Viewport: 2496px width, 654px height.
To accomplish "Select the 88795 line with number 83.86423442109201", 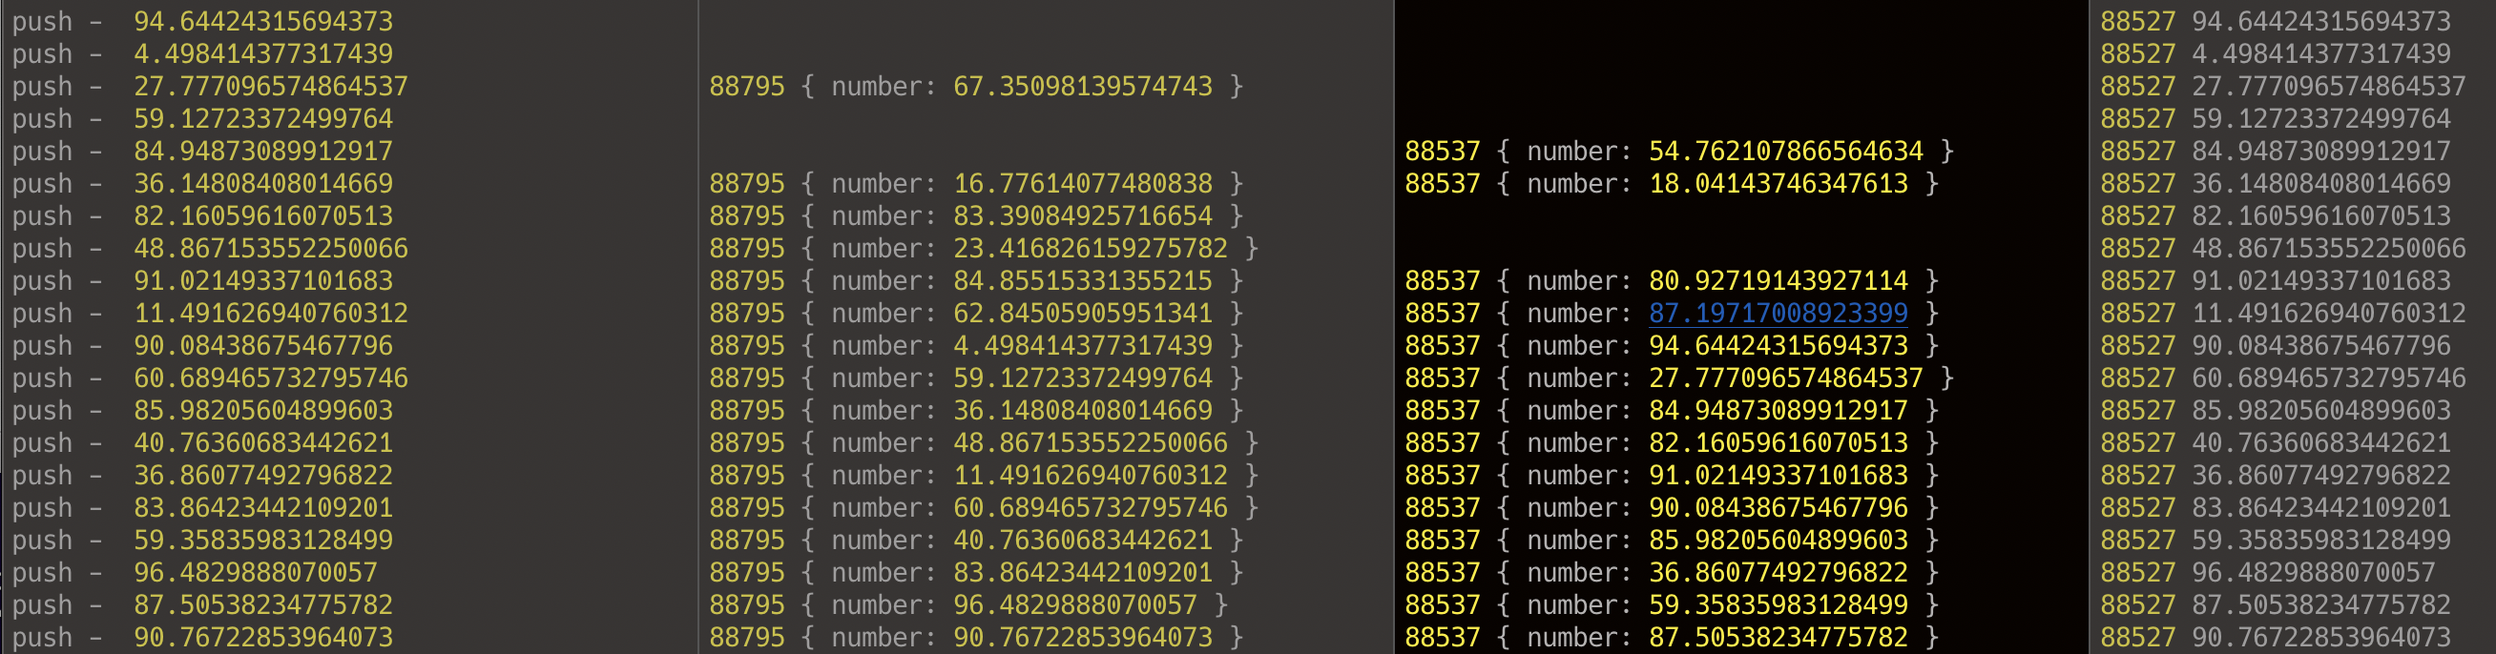I will click(977, 573).
